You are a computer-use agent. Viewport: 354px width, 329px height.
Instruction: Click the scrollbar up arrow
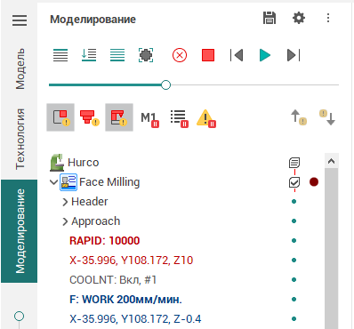pos(331,161)
